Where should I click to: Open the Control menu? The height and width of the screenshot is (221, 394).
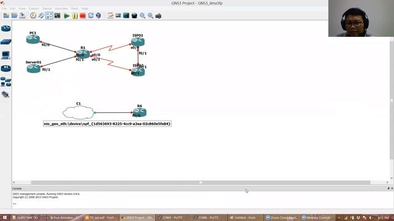[x=34, y=9]
